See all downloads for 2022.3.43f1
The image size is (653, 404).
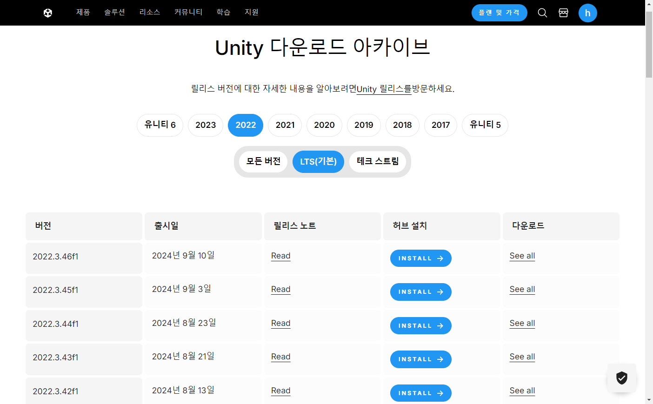click(x=522, y=357)
